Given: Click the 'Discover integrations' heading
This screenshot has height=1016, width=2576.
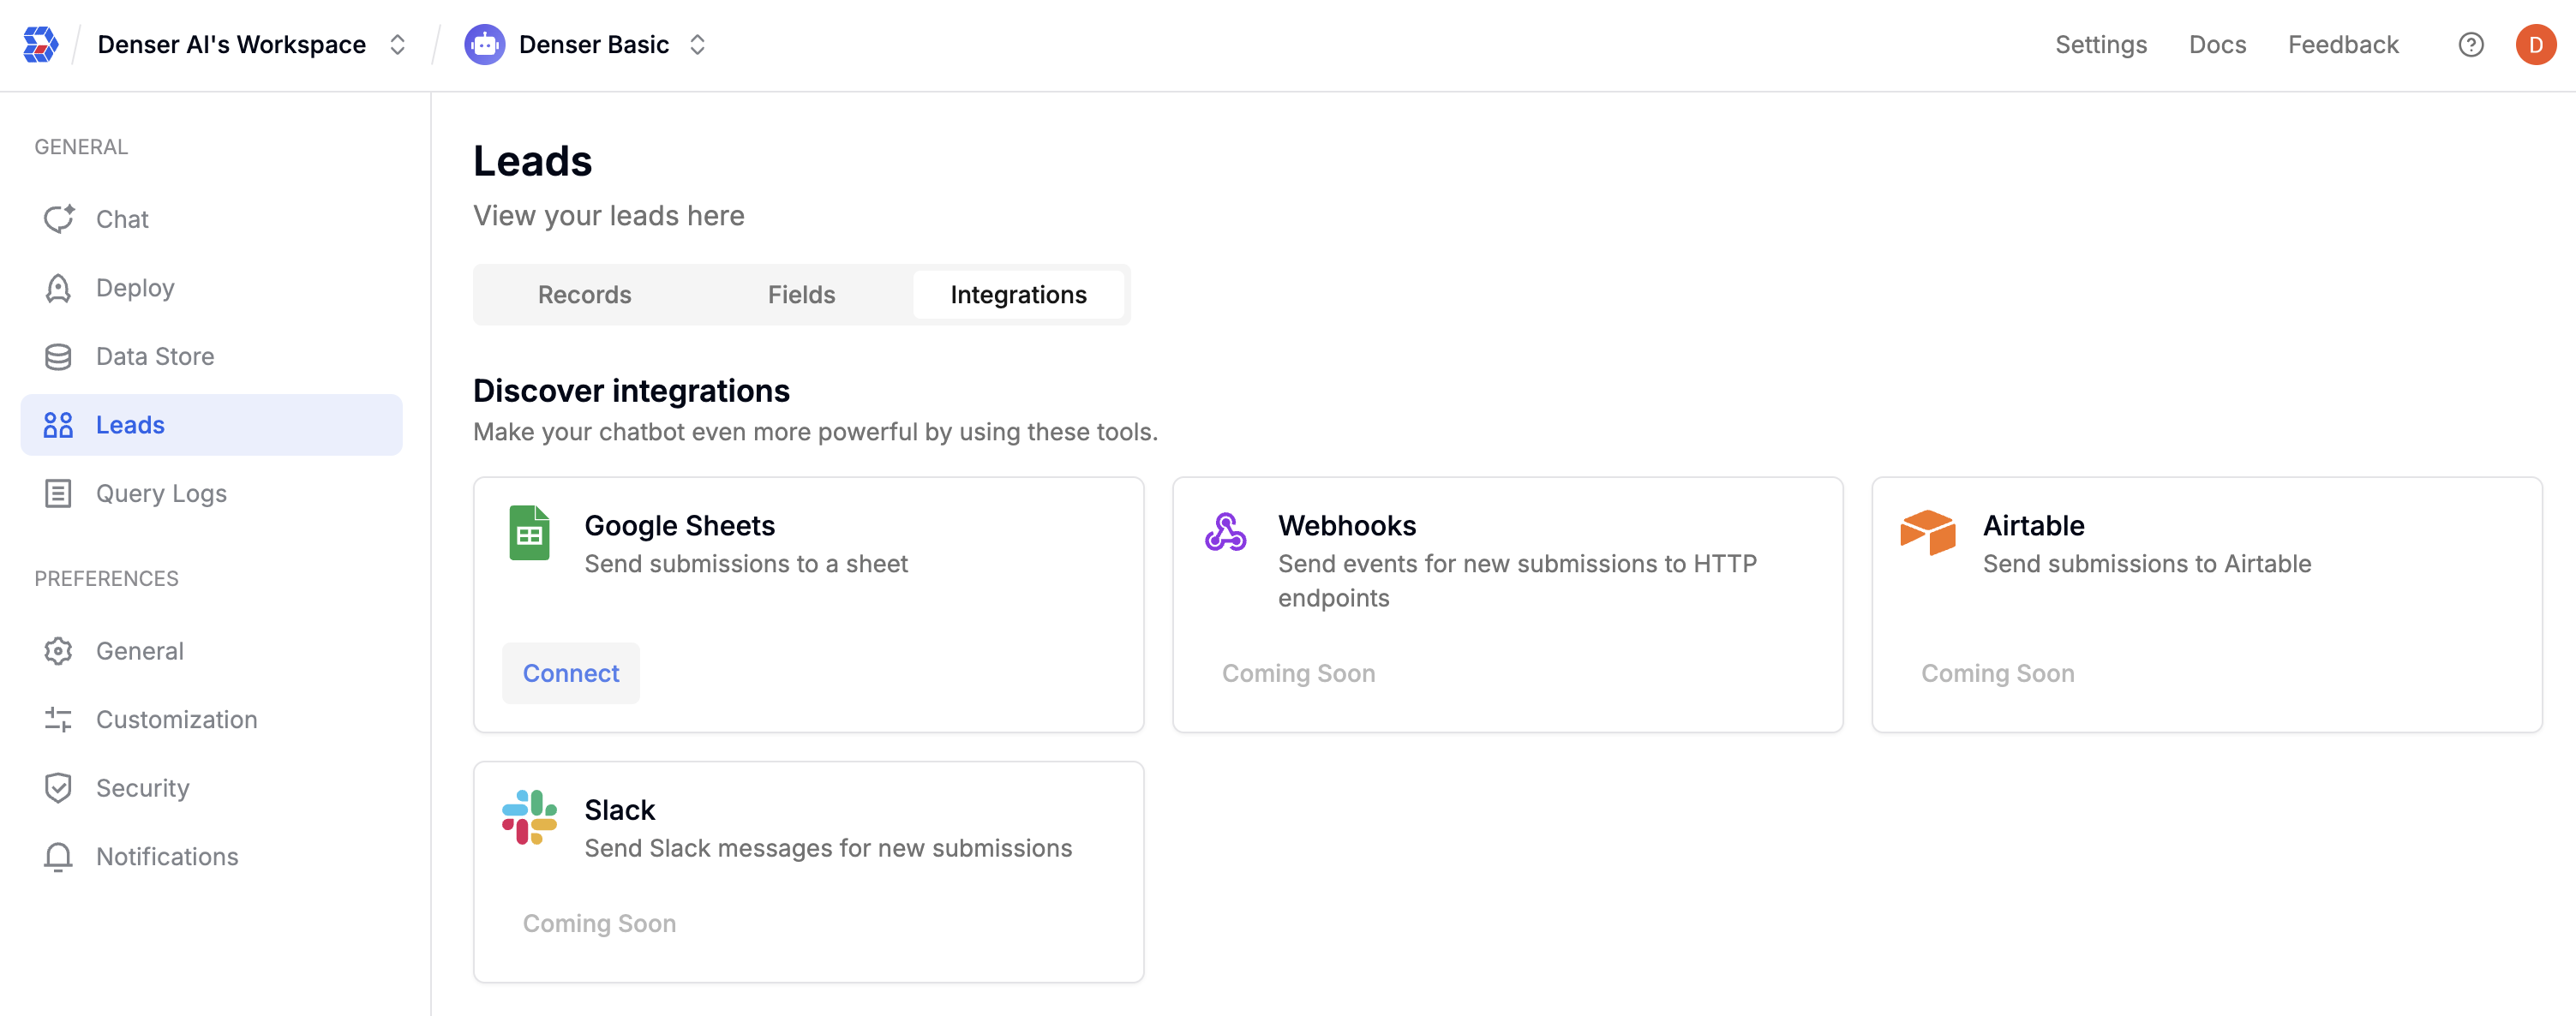Looking at the screenshot, I should (631, 391).
